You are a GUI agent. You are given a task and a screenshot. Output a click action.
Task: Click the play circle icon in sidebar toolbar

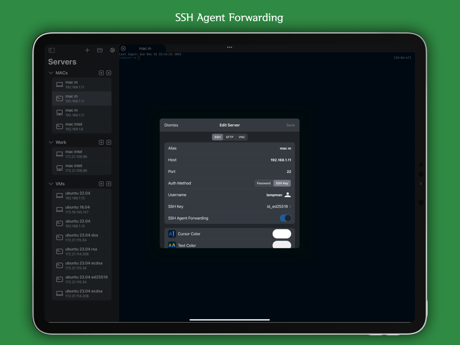112,50
